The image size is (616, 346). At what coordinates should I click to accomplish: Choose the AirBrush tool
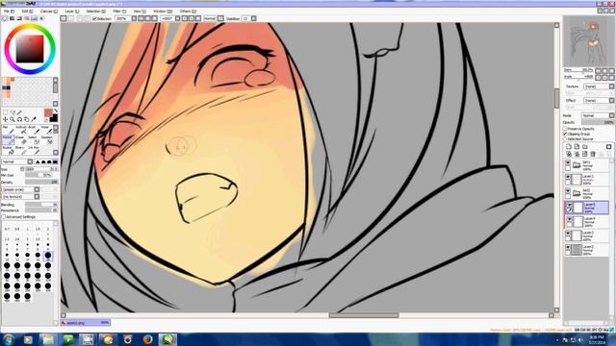pos(21,130)
